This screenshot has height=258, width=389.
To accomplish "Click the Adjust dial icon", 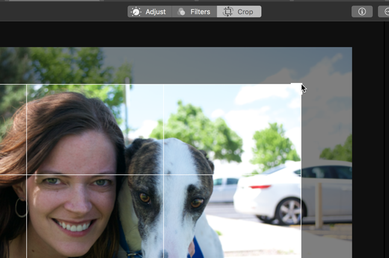I will [x=136, y=12].
